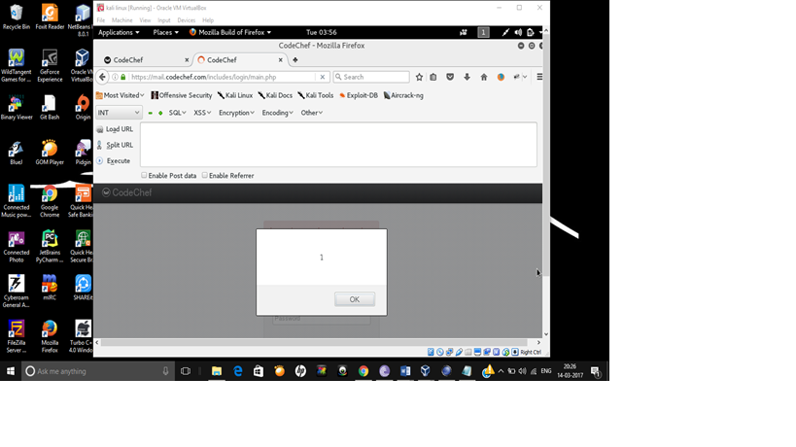The height and width of the screenshot is (447, 796).
Task: Open Kali Linux bookmark
Action: (235, 95)
